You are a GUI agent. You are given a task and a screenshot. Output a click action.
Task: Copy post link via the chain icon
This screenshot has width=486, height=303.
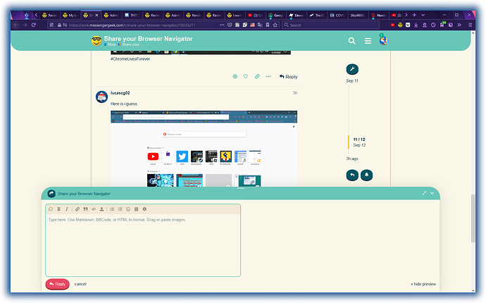[x=257, y=76]
